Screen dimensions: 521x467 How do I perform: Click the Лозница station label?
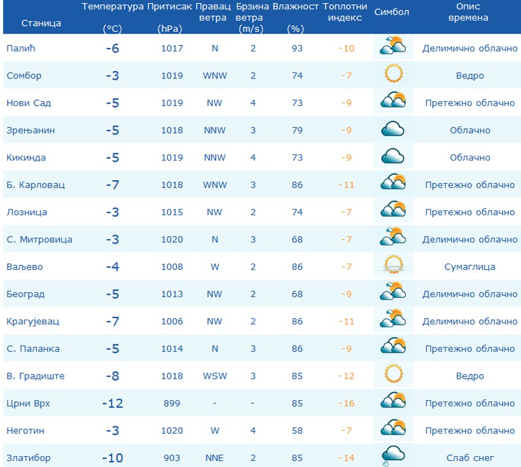26,211
